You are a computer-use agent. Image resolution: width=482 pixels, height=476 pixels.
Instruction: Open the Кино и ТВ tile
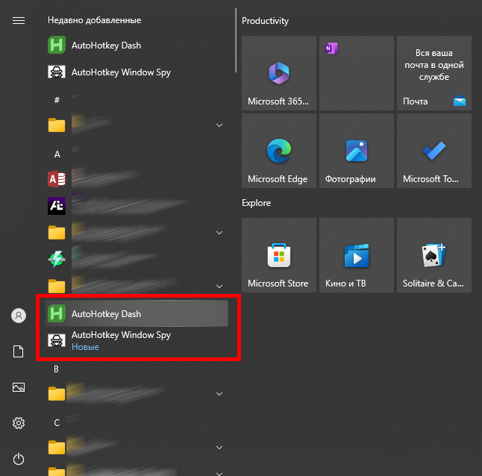pyautogui.click(x=356, y=256)
